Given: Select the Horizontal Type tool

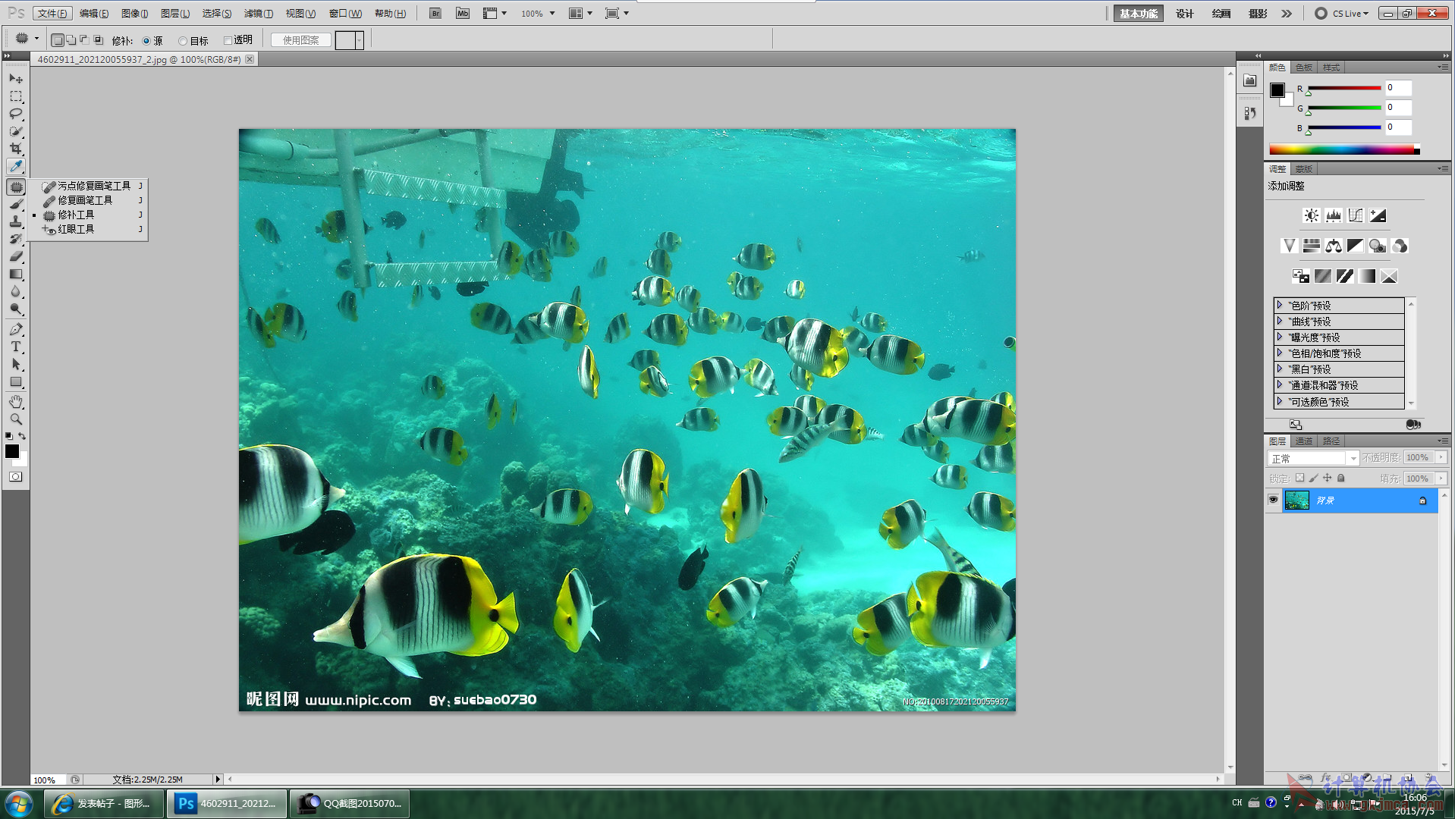Looking at the screenshot, I should point(16,347).
